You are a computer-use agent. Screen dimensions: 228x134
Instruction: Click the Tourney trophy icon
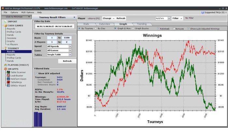click(x=6, y=48)
